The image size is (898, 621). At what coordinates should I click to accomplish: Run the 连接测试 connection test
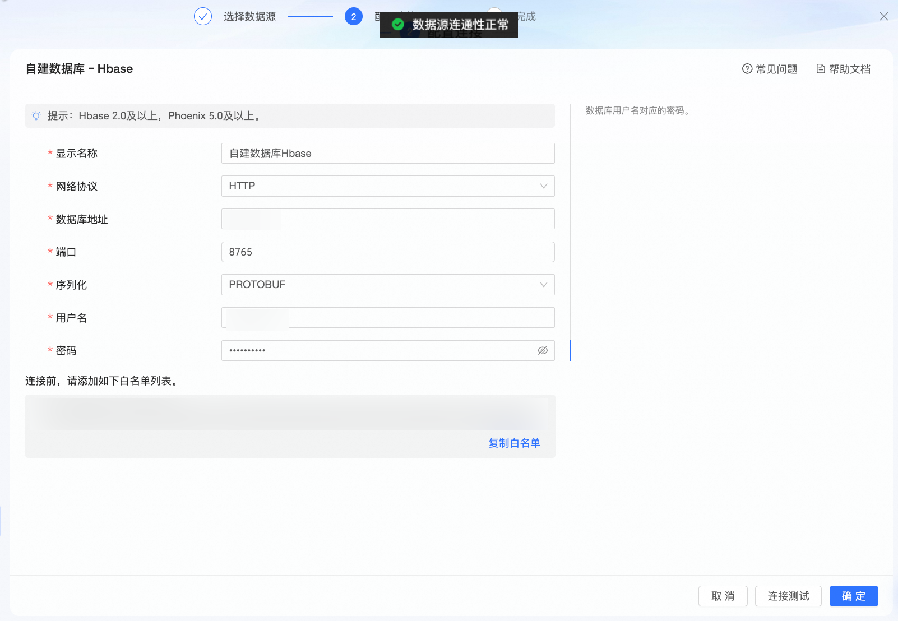tap(788, 596)
